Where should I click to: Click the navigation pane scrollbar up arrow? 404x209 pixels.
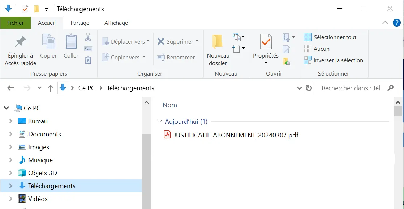tap(147, 103)
